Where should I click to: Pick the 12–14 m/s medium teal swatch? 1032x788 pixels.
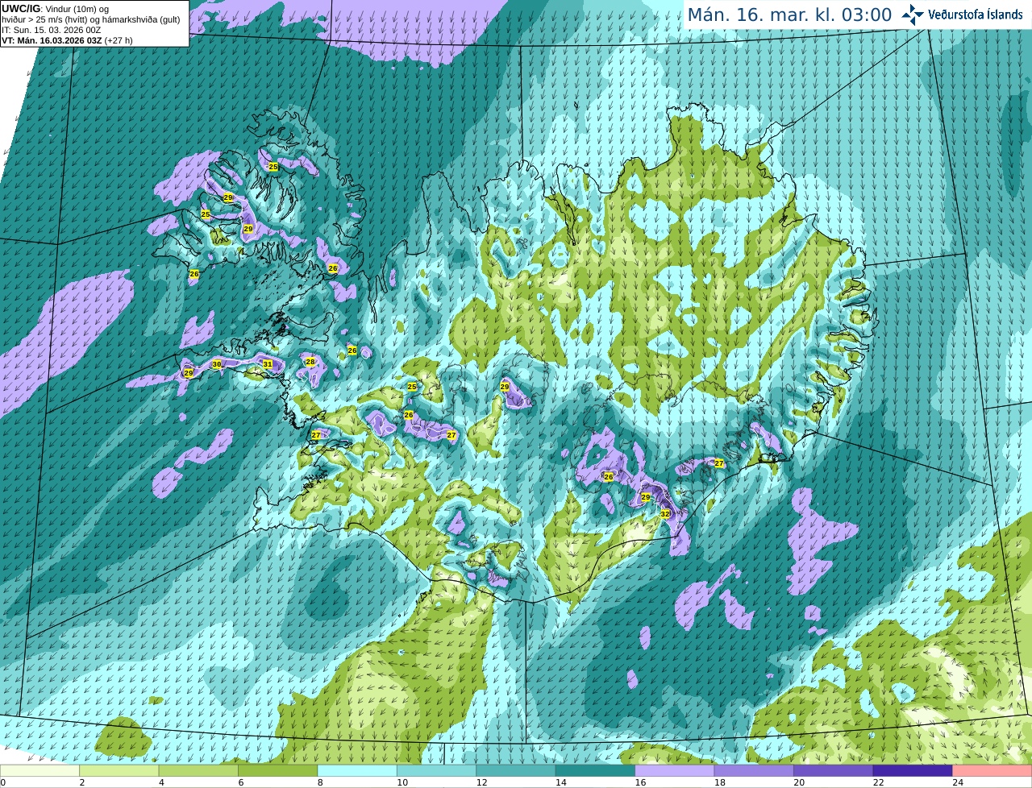pos(516,770)
